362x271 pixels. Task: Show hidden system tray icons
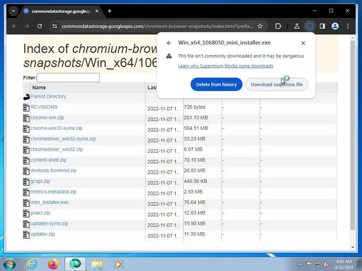pyautogui.click(x=300, y=264)
